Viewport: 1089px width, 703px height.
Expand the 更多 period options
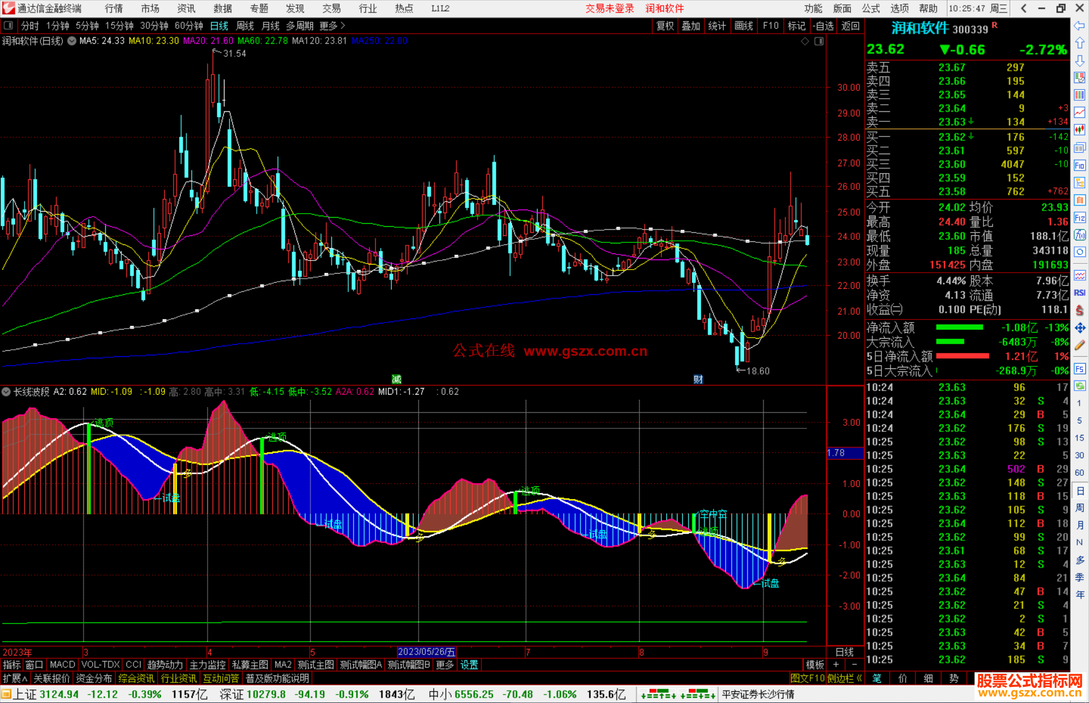[x=332, y=26]
